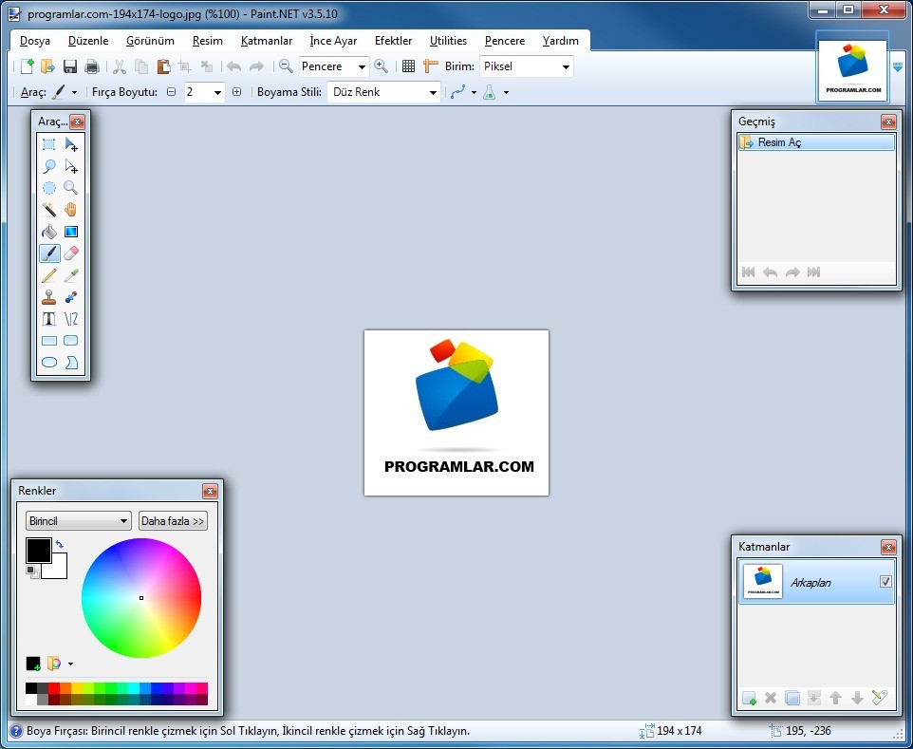Open the blending mode flask dropdown arrow
This screenshot has height=749, width=913.
click(x=506, y=93)
